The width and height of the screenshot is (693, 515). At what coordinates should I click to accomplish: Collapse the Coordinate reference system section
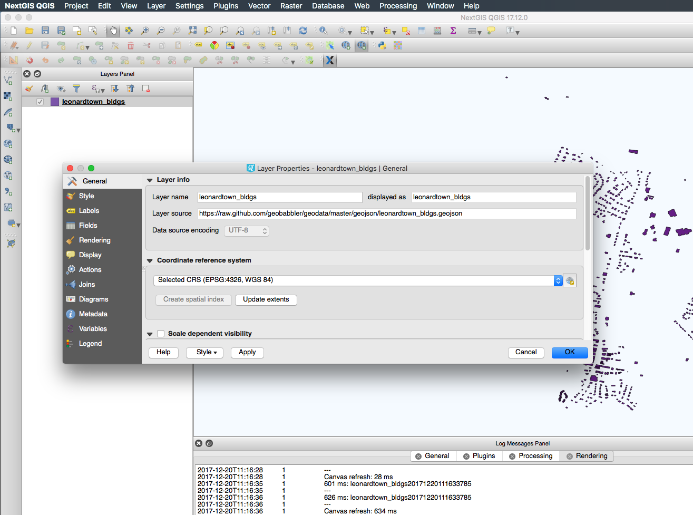point(150,261)
